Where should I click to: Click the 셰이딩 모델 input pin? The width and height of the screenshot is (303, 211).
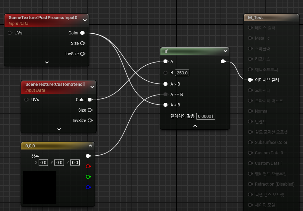[250, 205]
